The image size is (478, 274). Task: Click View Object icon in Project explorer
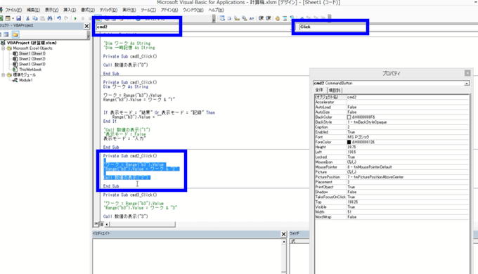(x=6, y=34)
